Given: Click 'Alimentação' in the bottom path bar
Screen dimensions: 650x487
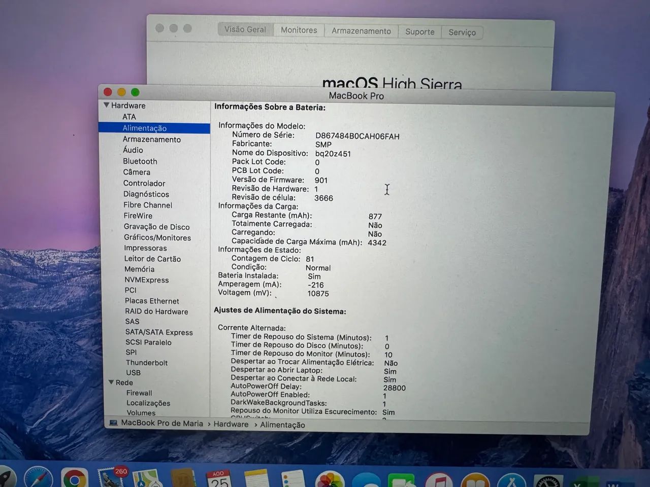Looking at the screenshot, I should [283, 425].
